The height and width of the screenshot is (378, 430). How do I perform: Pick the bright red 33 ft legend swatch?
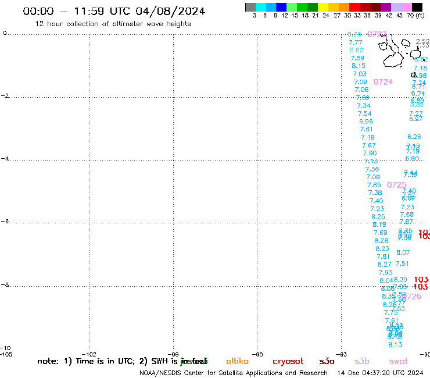point(354,7)
